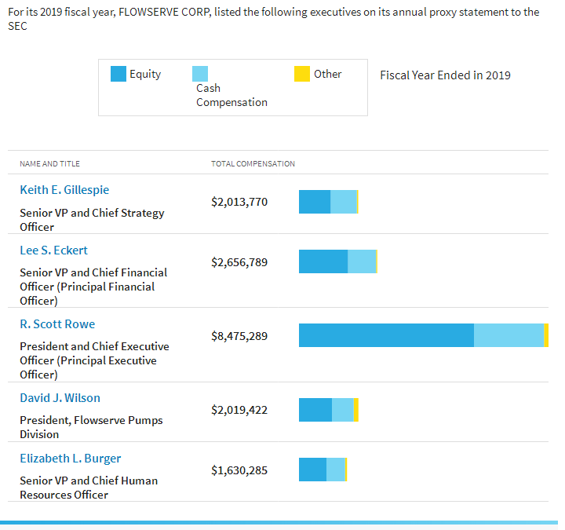The image size is (565, 530).
Task: Open Keith E. Gillespie's profile link
Action: 64,190
